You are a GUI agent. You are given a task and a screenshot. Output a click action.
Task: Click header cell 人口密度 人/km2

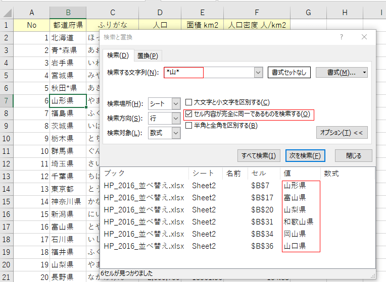tap(257, 25)
